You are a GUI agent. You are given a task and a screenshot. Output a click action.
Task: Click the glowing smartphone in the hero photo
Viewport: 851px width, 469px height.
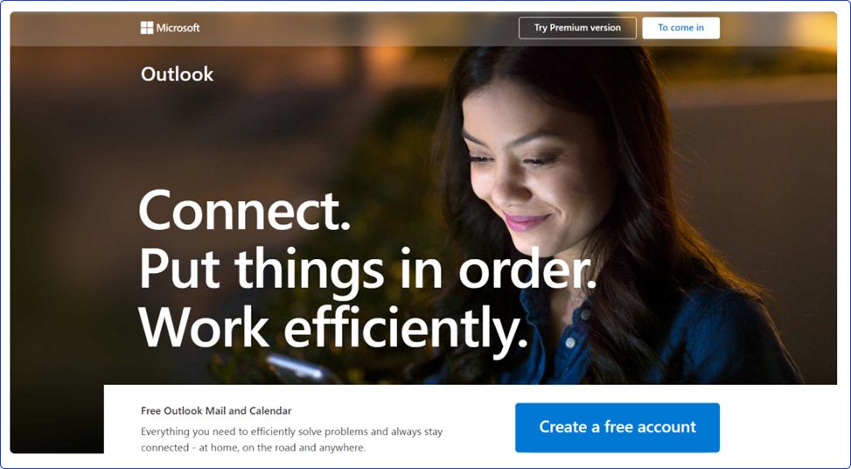point(296,368)
